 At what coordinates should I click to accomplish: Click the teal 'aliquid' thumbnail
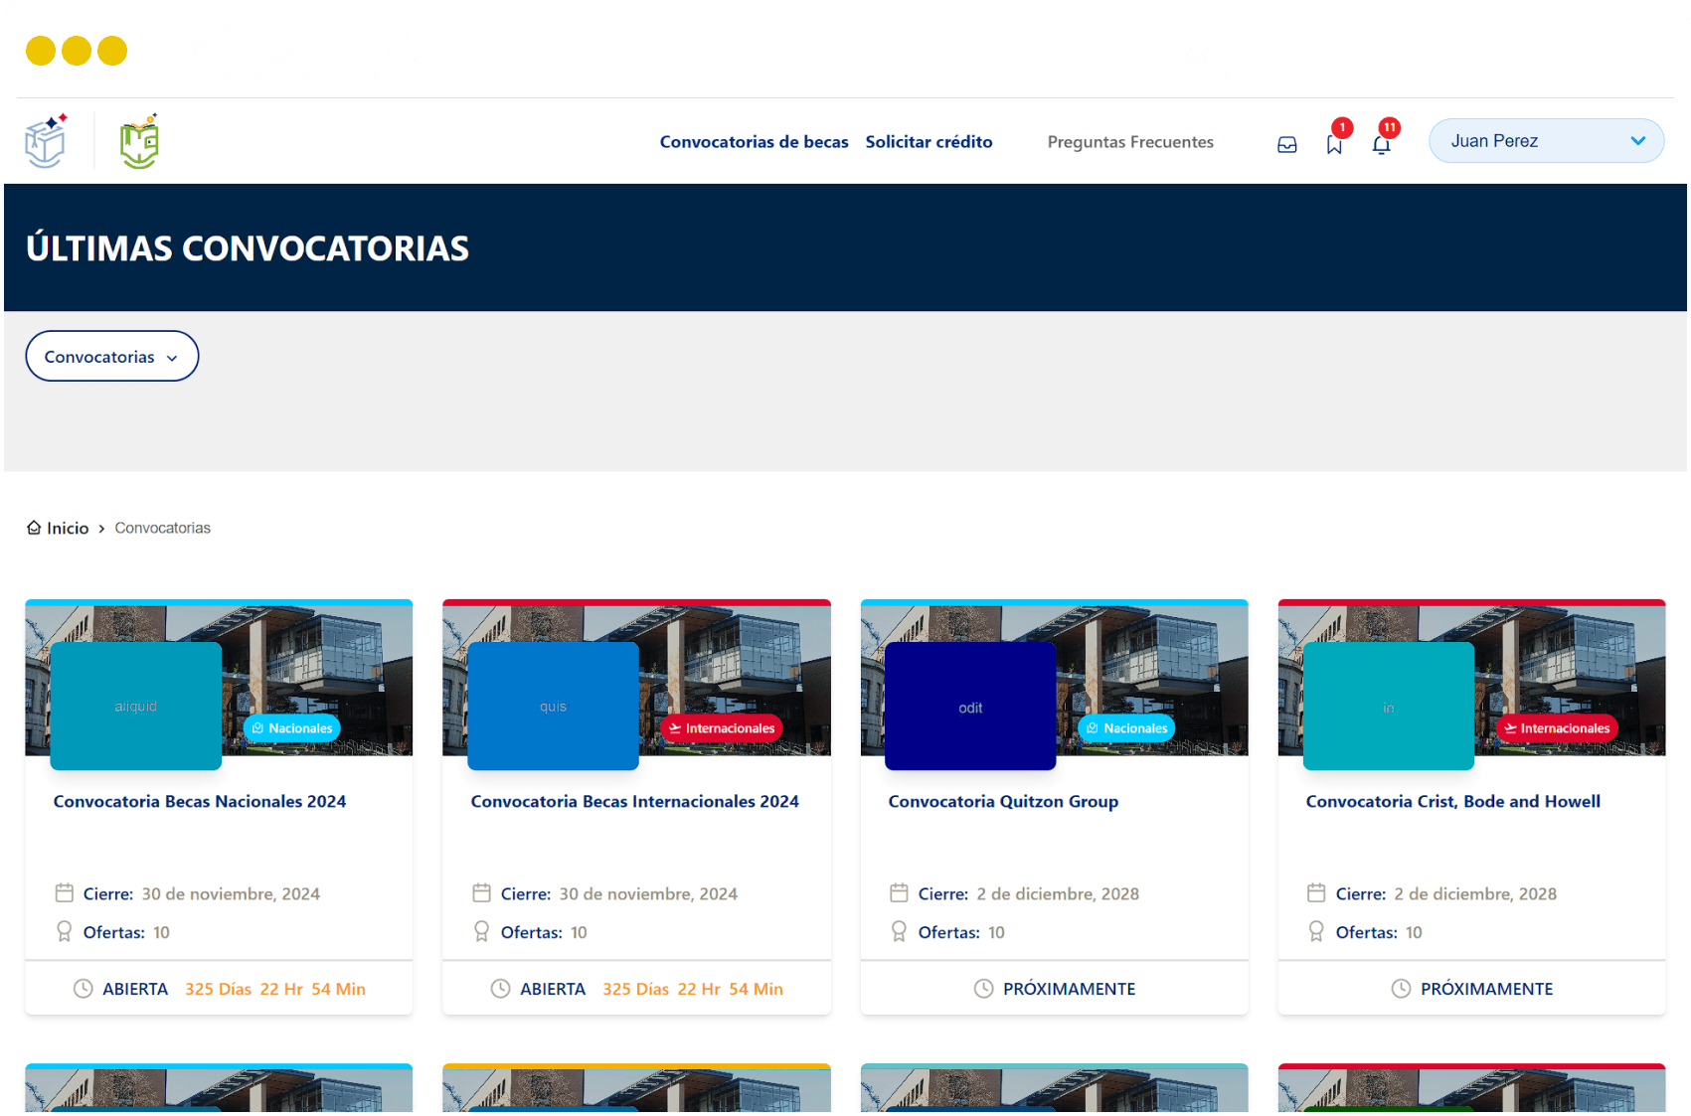tap(136, 706)
